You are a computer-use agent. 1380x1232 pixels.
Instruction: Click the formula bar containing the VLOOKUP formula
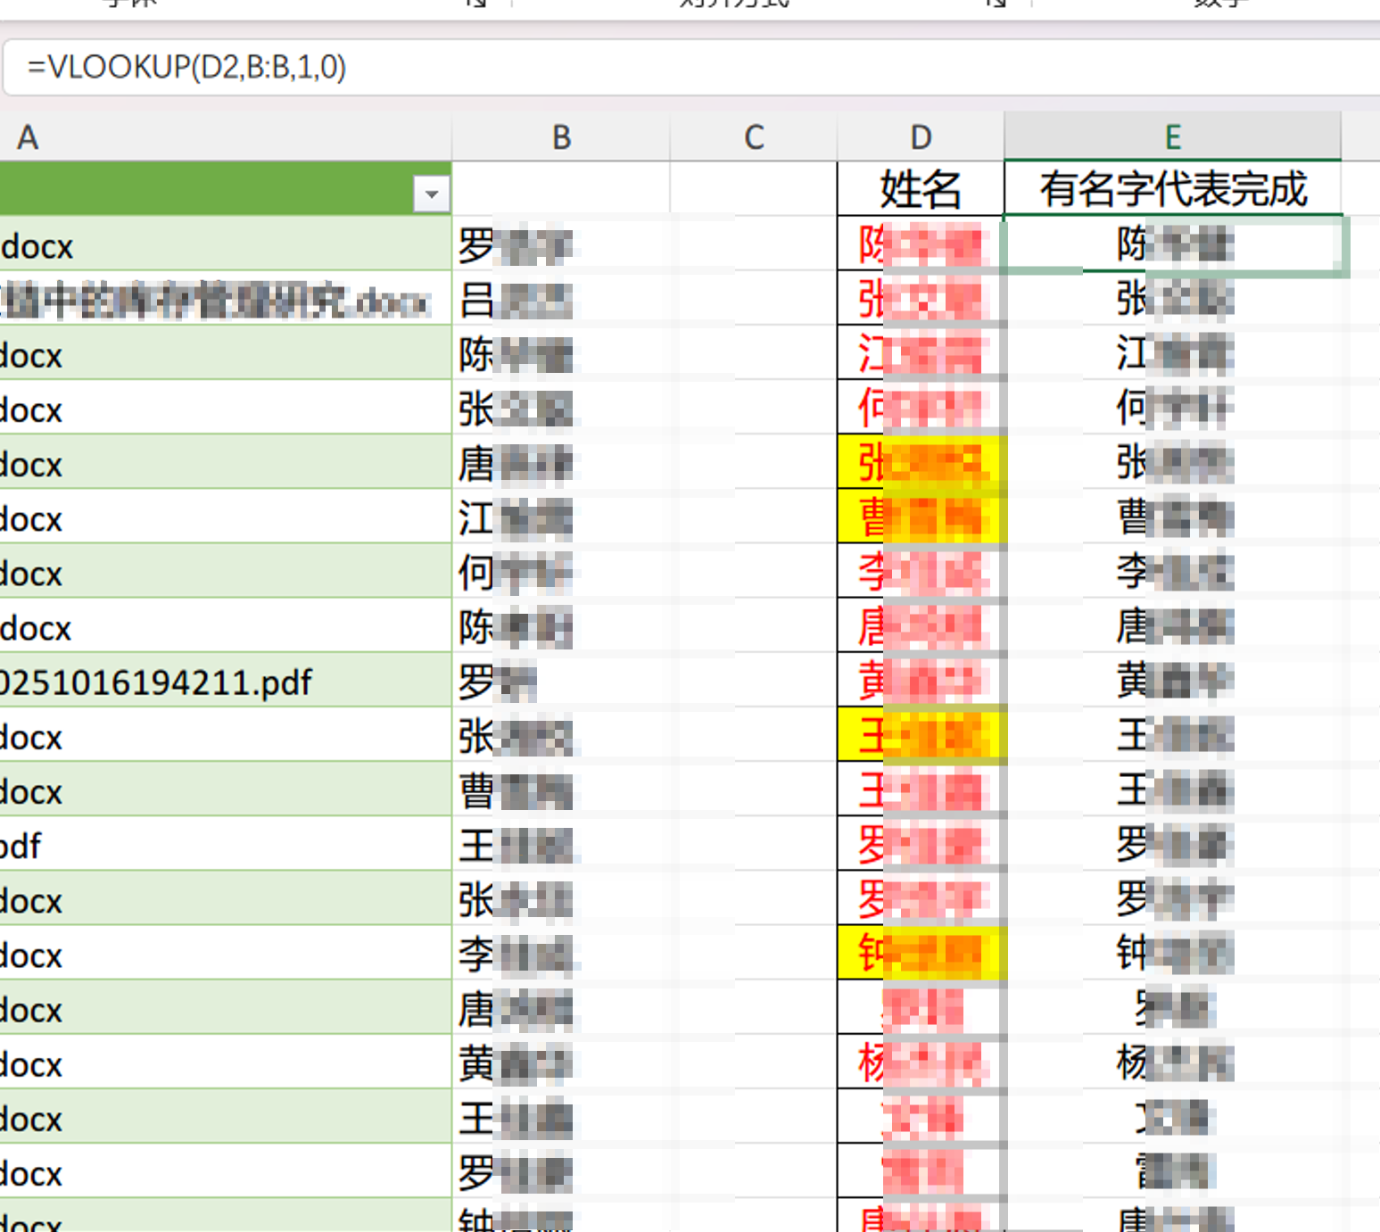coord(357,67)
